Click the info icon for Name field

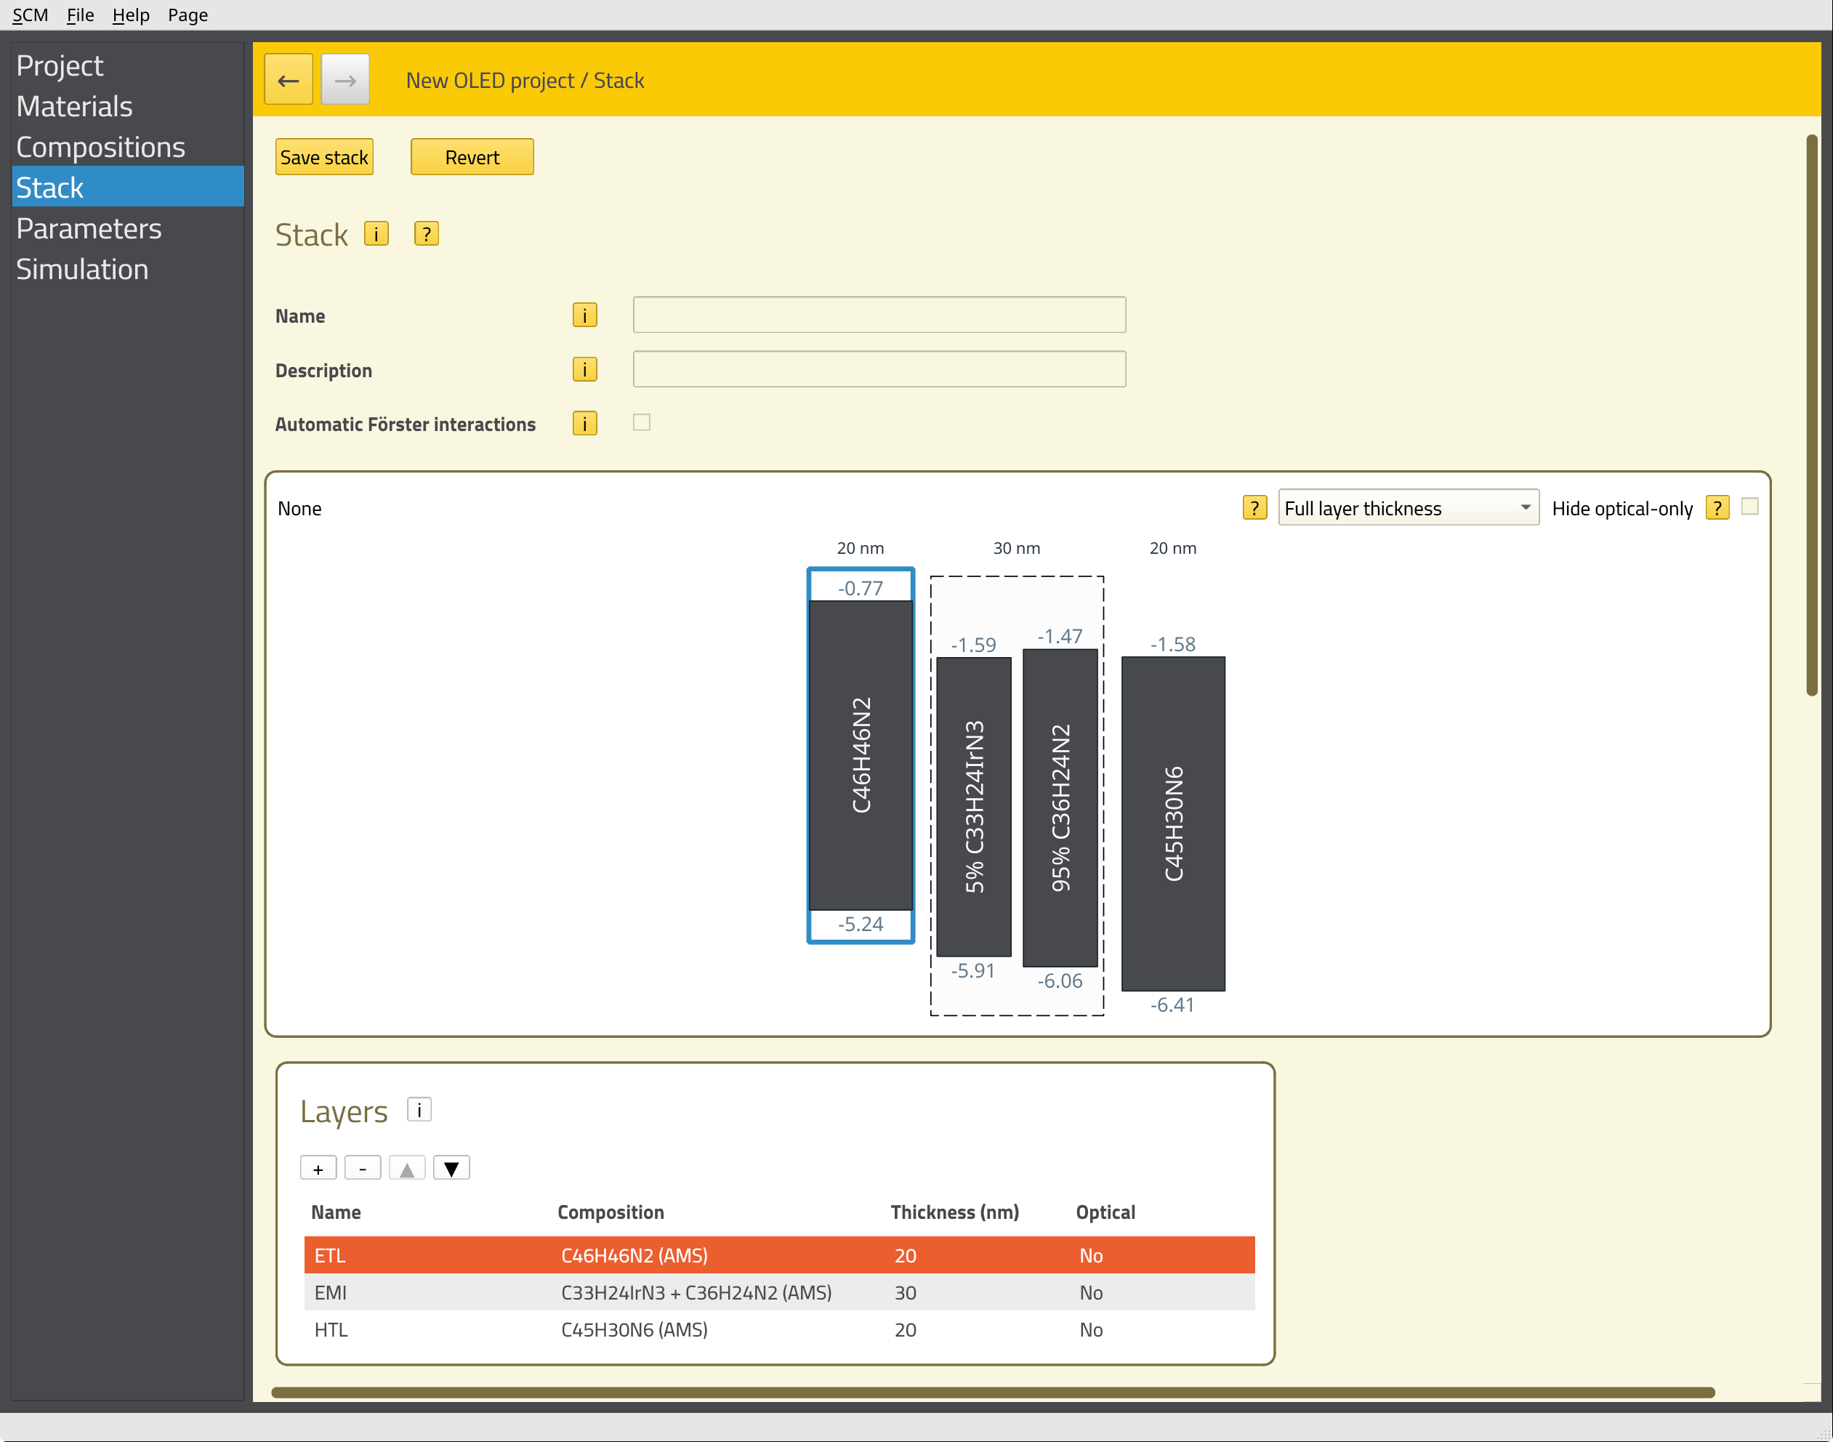pos(584,315)
